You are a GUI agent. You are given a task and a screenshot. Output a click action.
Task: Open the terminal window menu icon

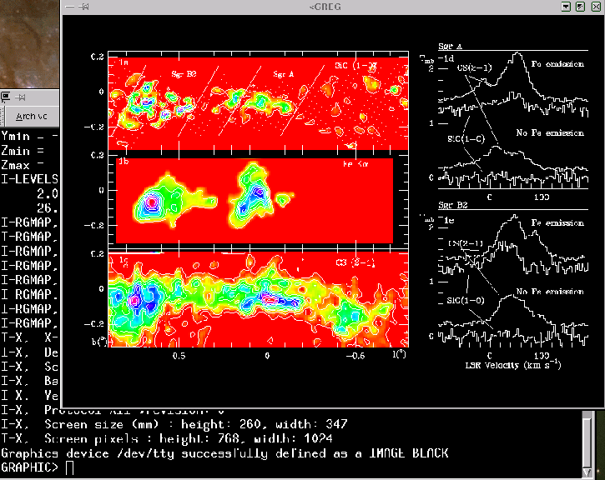point(6,96)
